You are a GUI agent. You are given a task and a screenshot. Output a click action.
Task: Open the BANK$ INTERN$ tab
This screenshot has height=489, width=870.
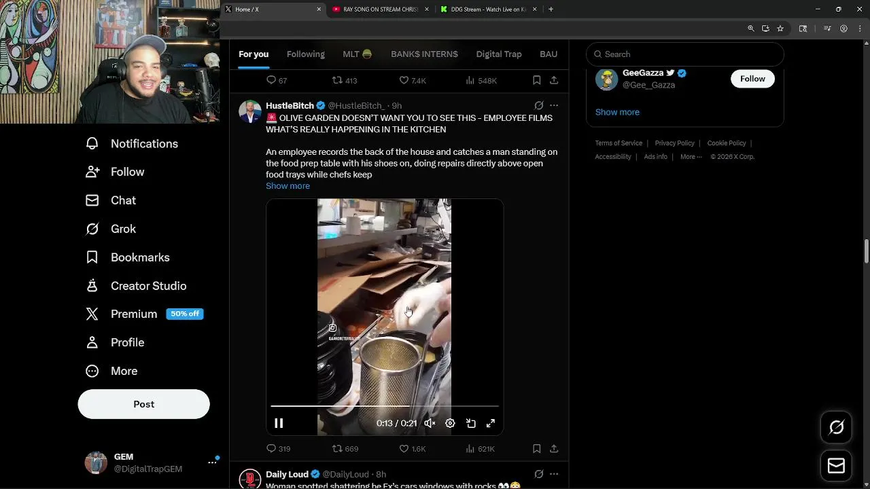424,54
